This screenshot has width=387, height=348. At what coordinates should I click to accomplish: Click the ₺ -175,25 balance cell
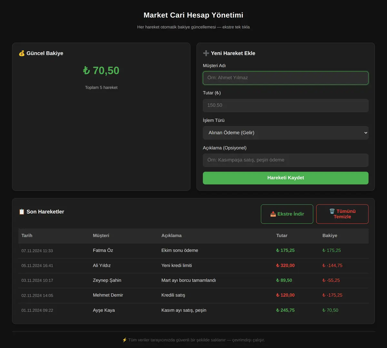click(x=332, y=295)
